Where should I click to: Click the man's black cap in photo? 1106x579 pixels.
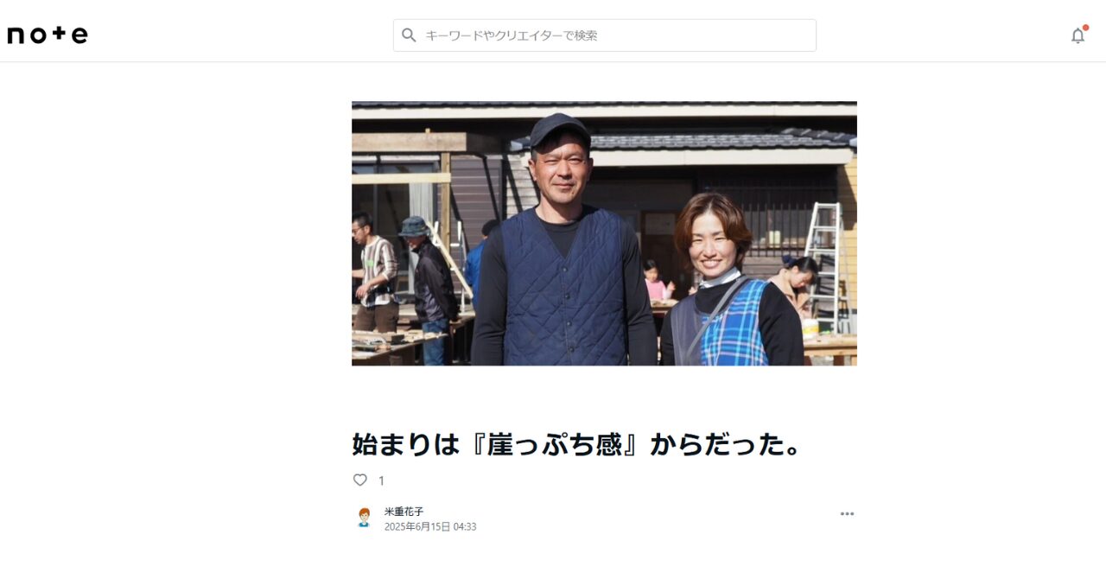(559, 130)
